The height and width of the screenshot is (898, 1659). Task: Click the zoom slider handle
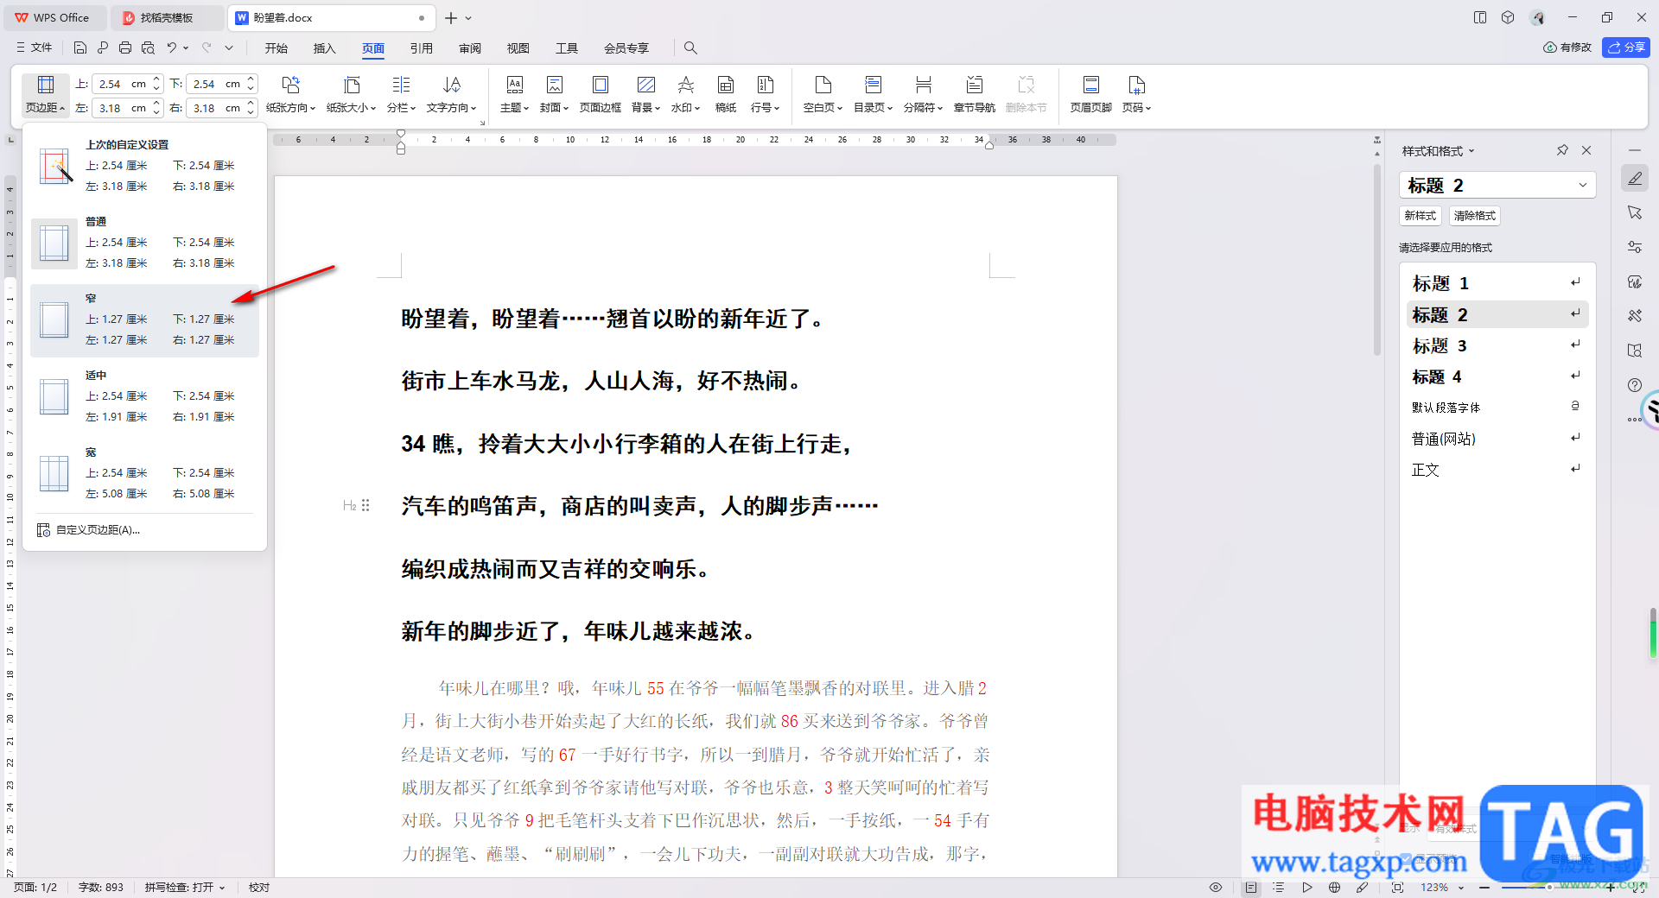click(x=1549, y=888)
